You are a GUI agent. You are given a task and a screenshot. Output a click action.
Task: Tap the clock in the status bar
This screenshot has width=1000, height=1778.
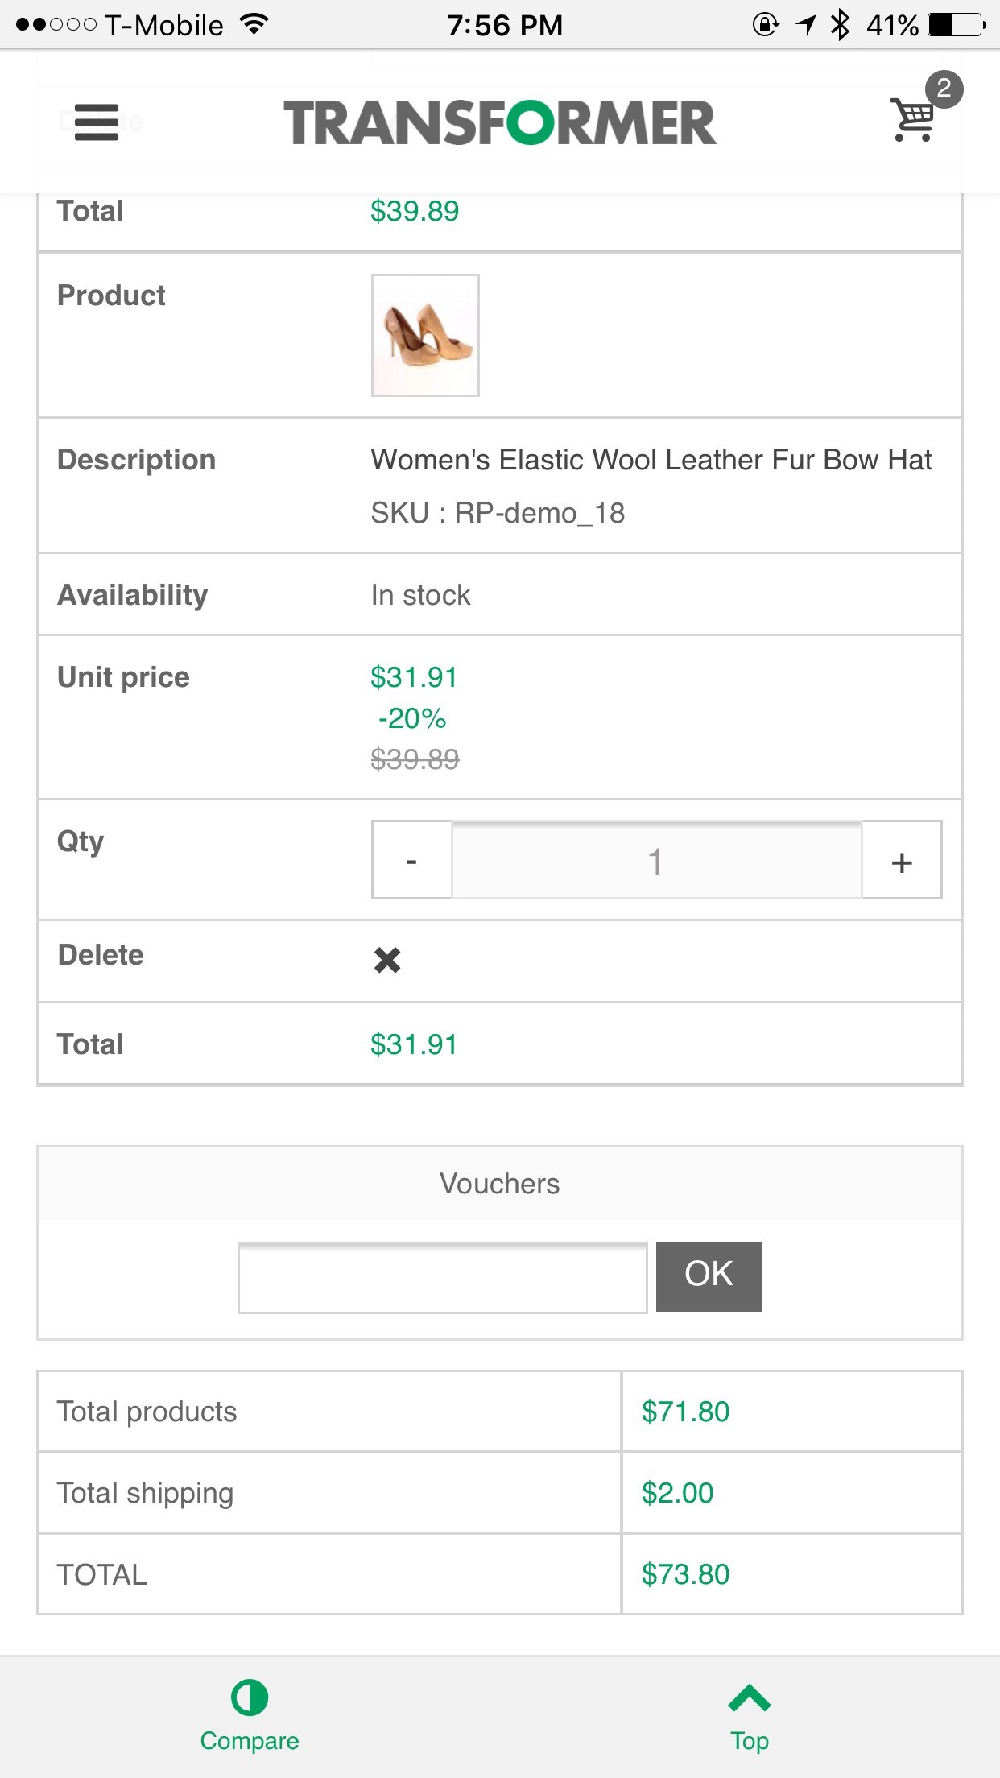point(505,25)
